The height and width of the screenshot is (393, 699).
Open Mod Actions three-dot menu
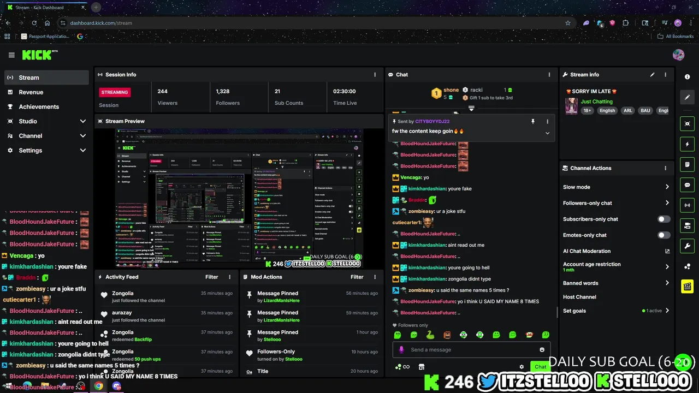[375, 277]
